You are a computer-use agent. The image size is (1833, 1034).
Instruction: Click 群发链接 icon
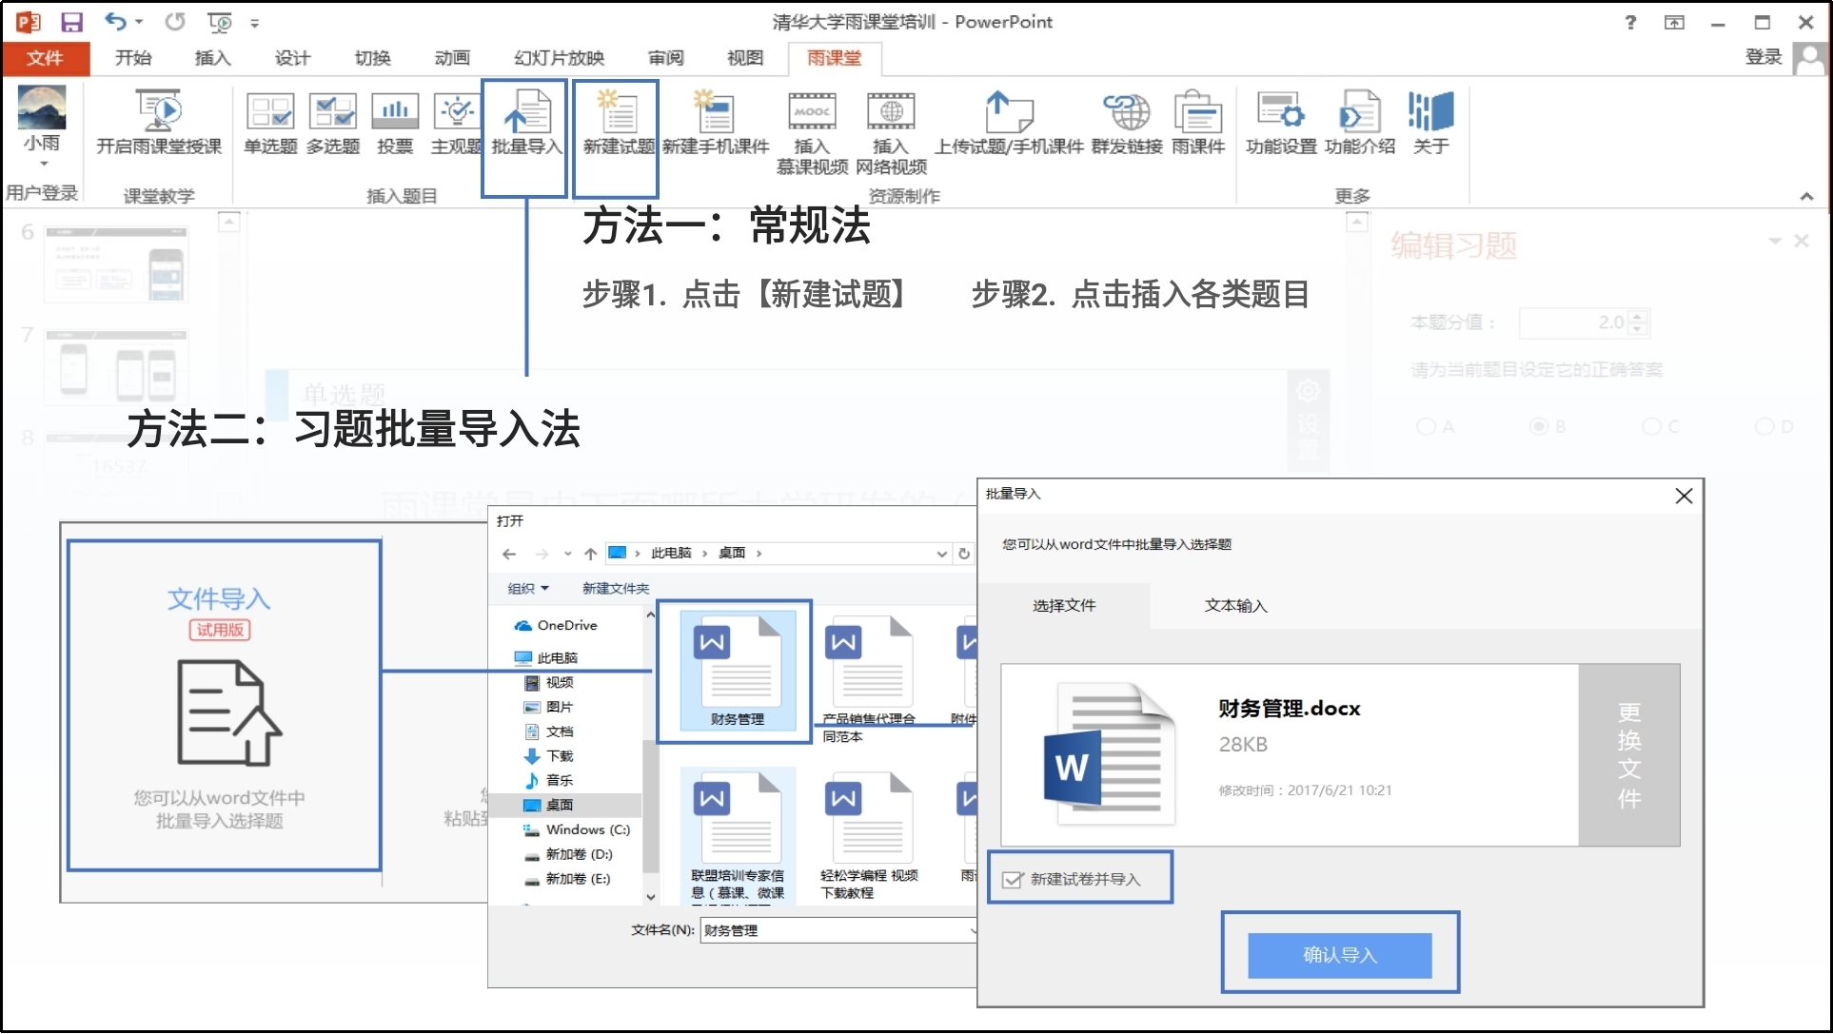coord(1127,121)
